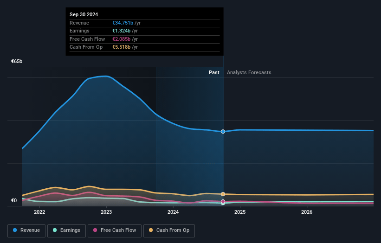
Task: Click the €1.324b earnings value
Action: (121, 31)
